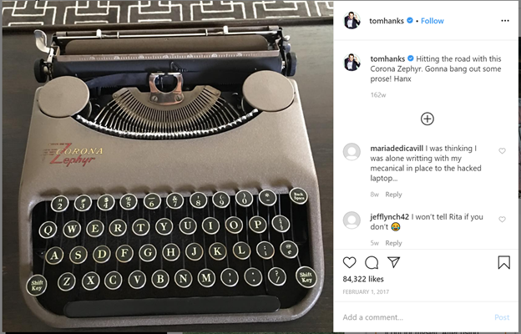Like the post with the heart icon

[x=349, y=262]
